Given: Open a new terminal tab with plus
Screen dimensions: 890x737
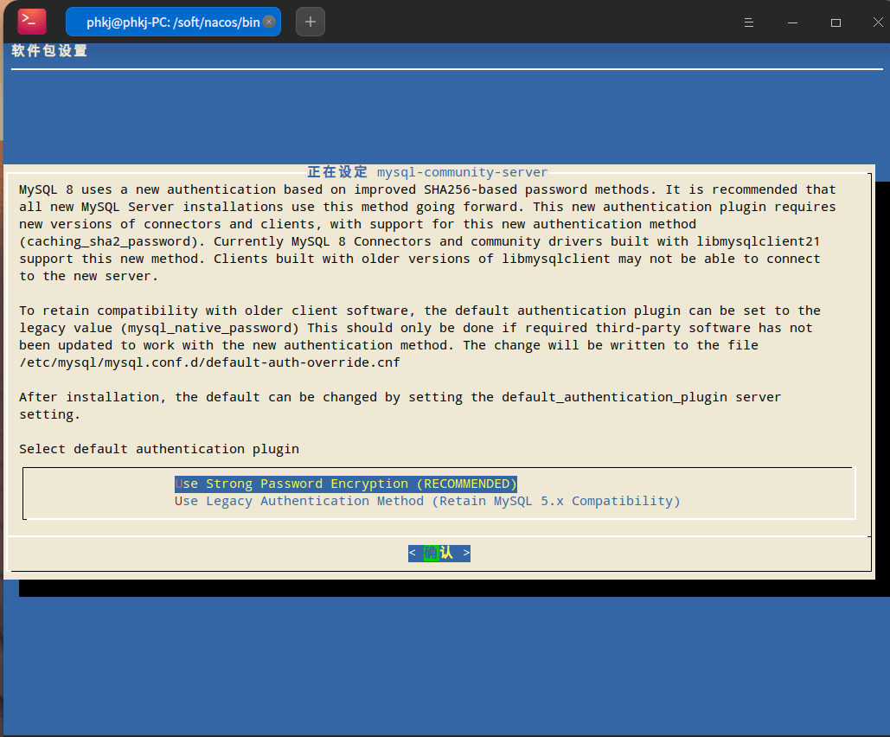Looking at the screenshot, I should click(x=311, y=22).
